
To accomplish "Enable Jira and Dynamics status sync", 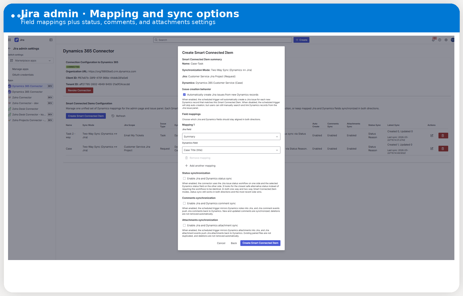I will 184,178.
